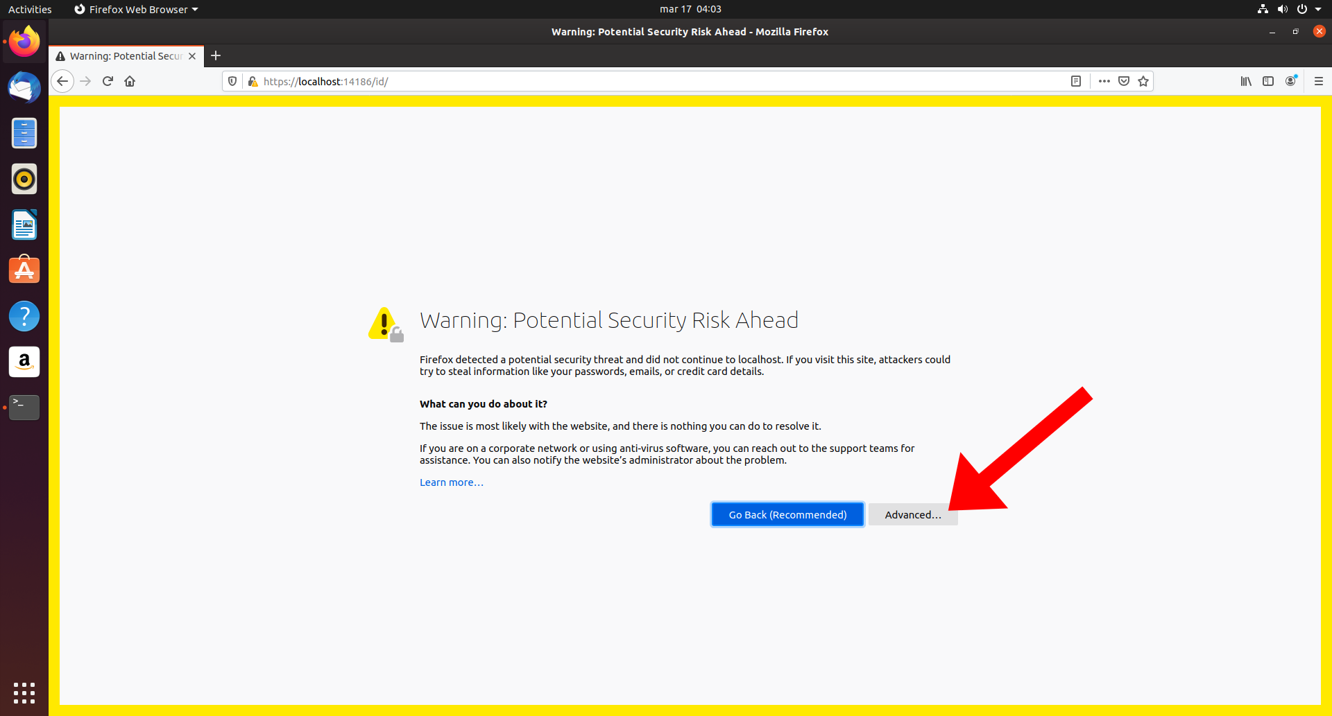
Task: Open LibreOffice Writer from dock
Action: click(x=24, y=225)
